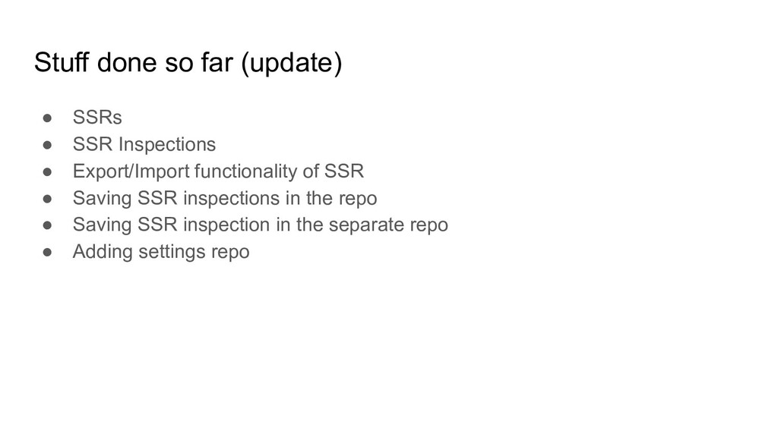Select 'Saving SSR inspections in the repo' line
The width and height of the screenshot is (778, 437).
point(225,198)
